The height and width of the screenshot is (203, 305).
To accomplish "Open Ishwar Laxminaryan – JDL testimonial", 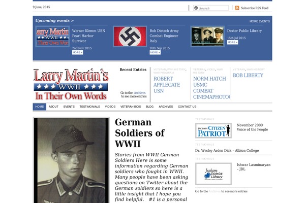I will point(254,167).
